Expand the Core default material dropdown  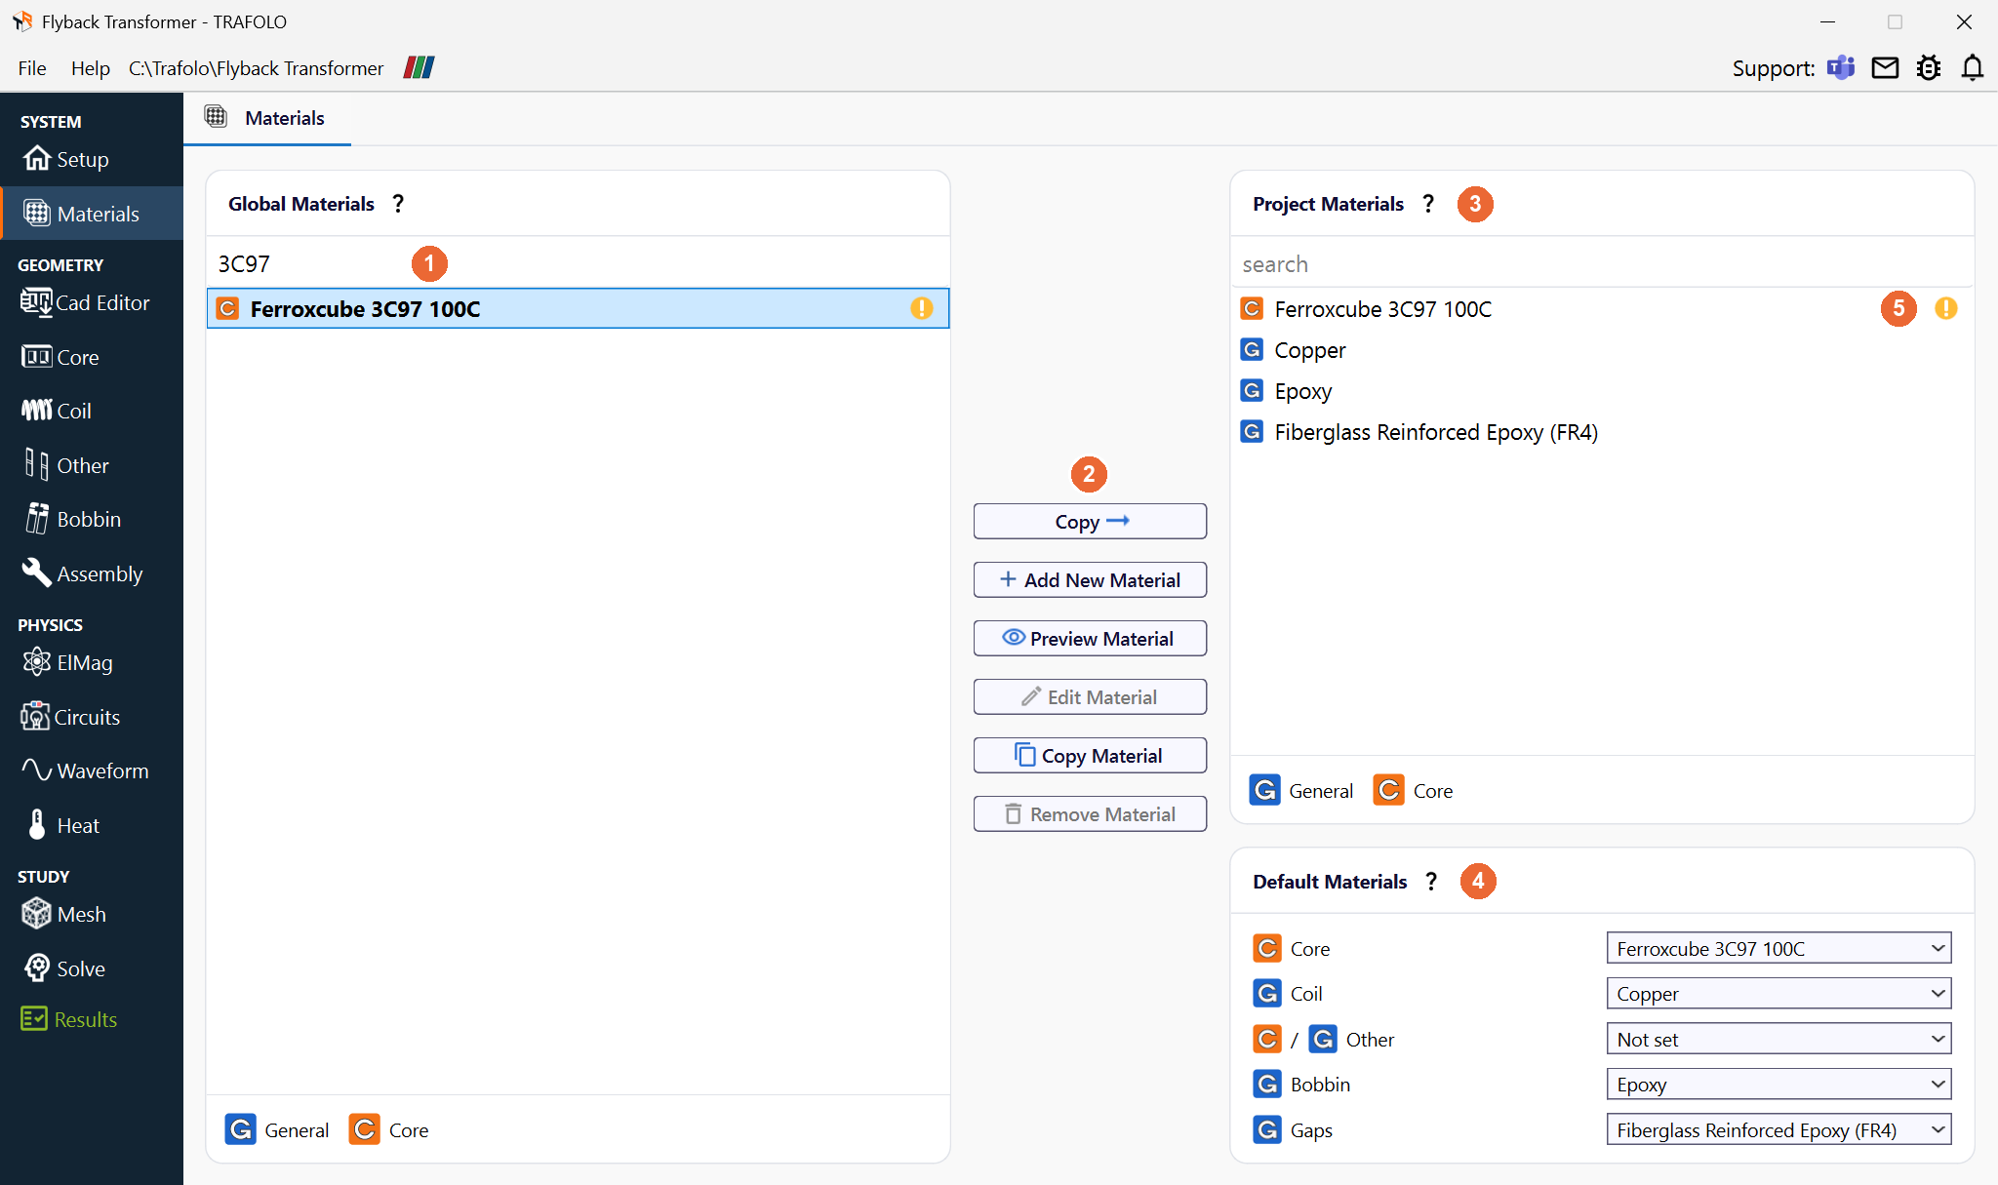tap(1778, 948)
